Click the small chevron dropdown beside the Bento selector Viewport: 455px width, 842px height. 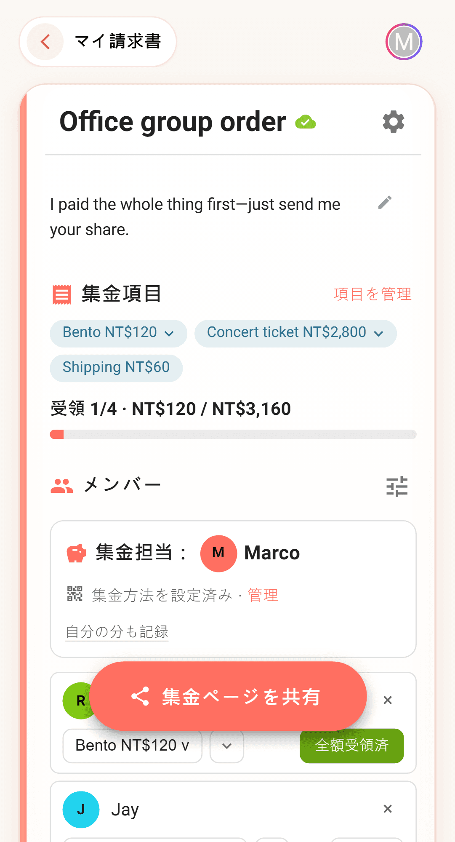click(x=227, y=746)
